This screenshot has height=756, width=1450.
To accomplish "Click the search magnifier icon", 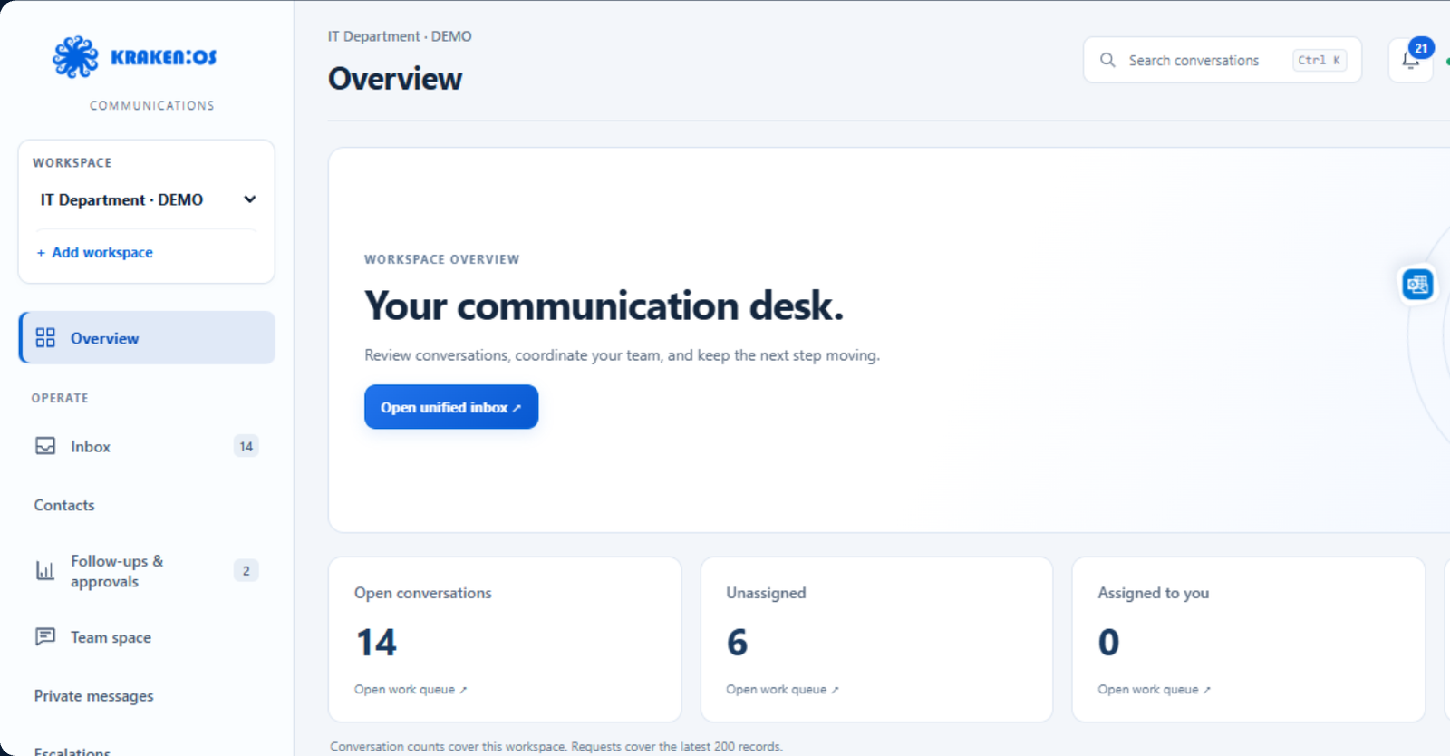I will [1107, 60].
